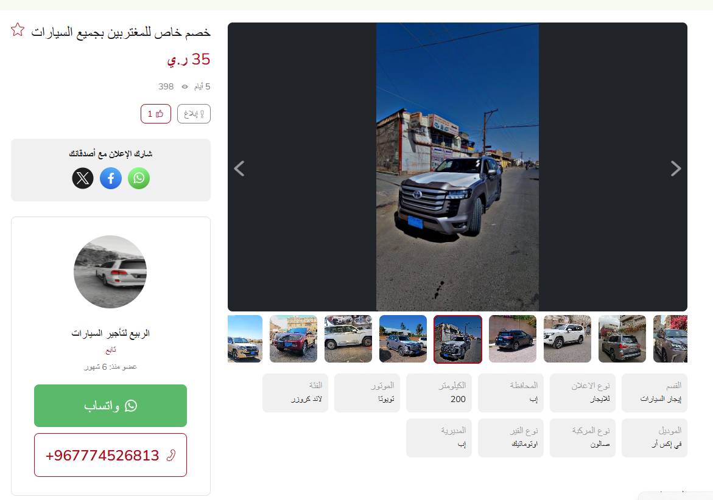Select the white Land Cruiser side-view thumbnail

[x=348, y=339]
